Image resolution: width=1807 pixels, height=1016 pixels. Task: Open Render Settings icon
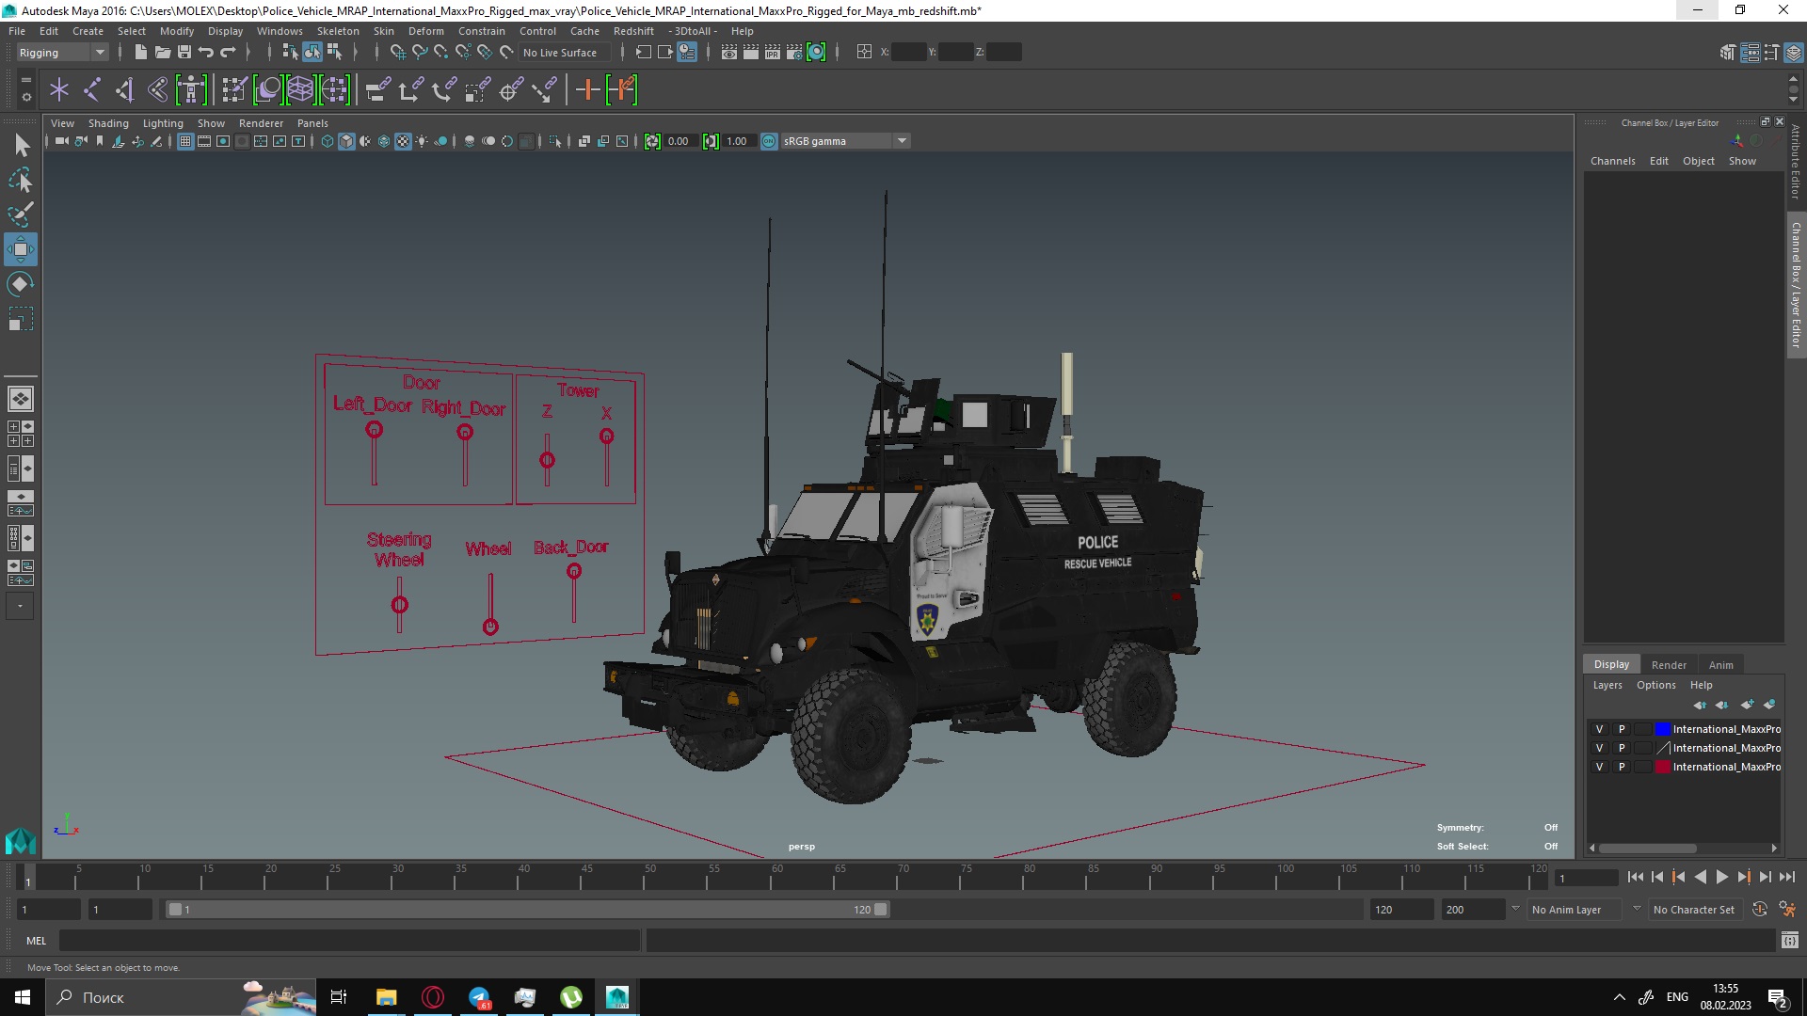pyautogui.click(x=793, y=53)
